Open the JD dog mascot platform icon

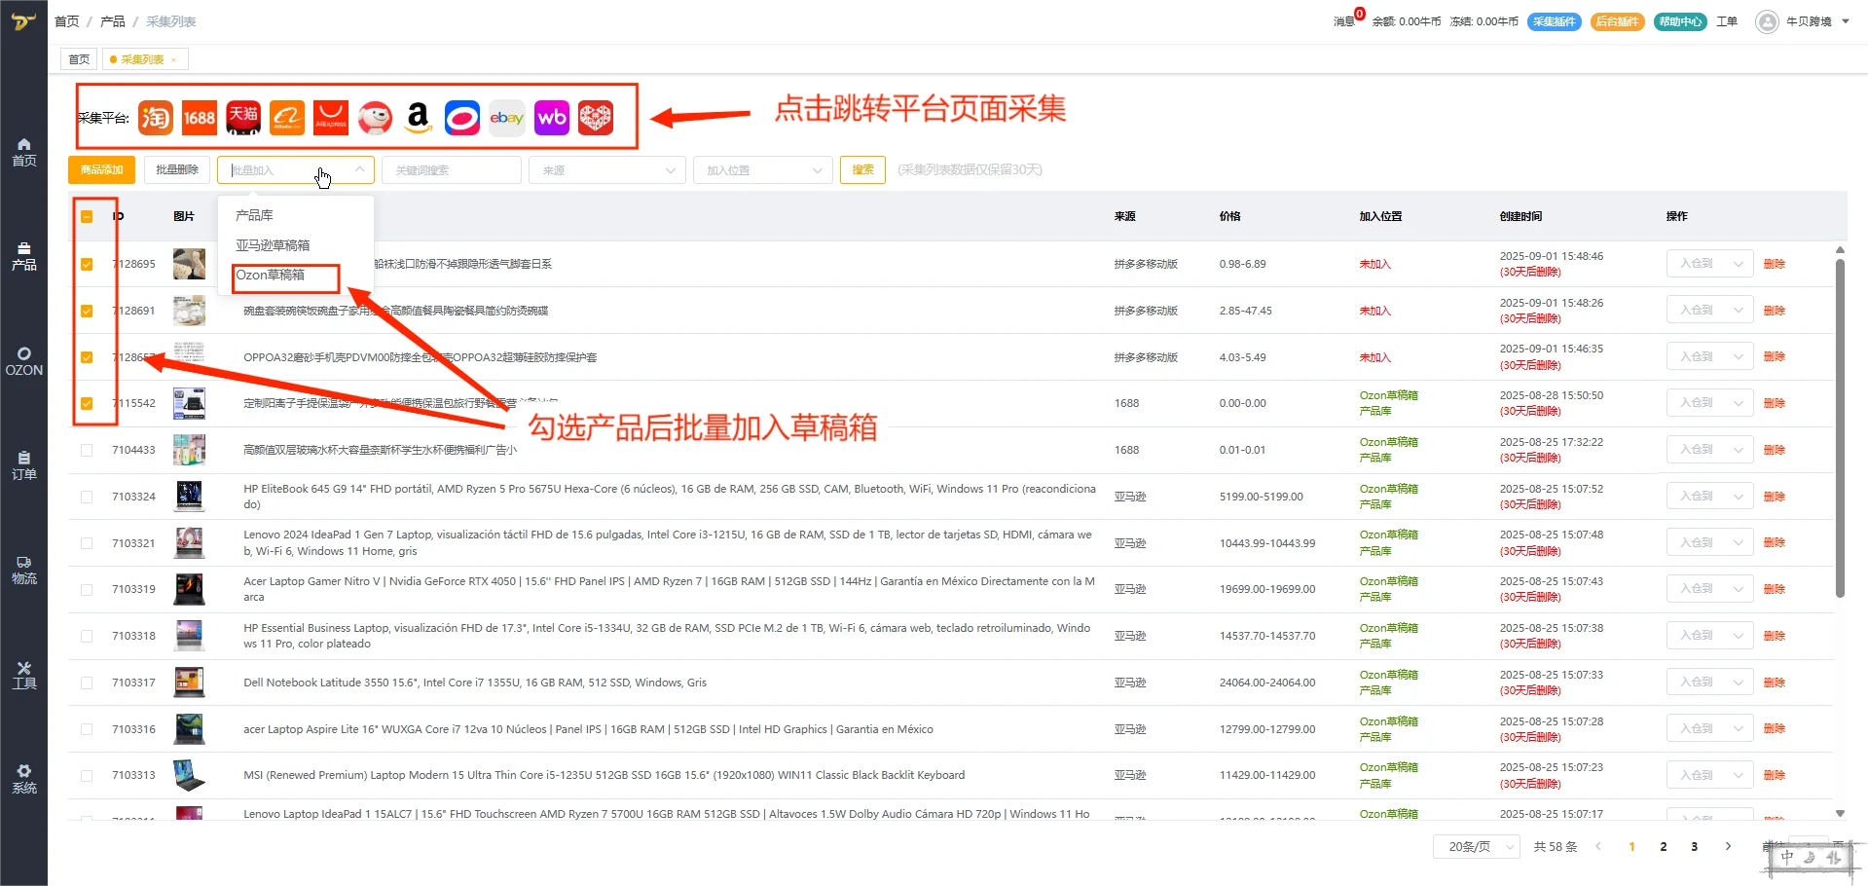375,118
